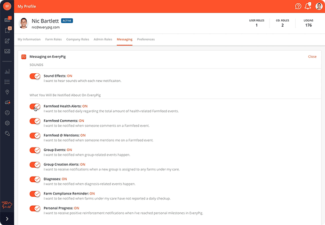Open the farmfeed camera icon in sidebar

(x=8, y=19)
